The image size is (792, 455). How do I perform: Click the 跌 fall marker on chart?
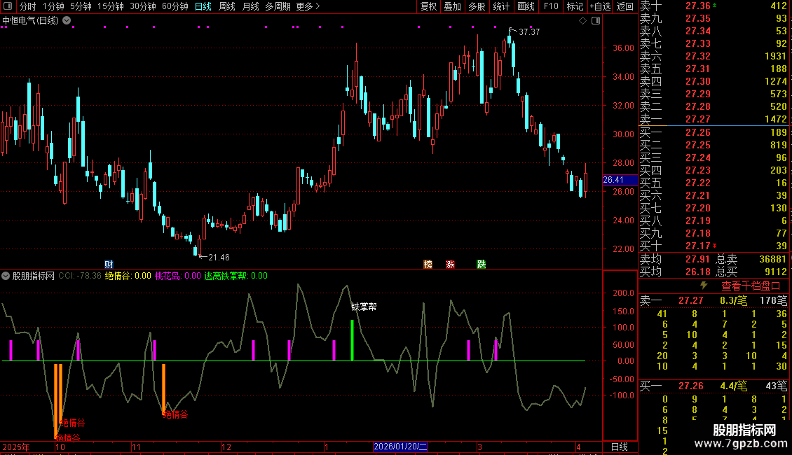pyautogui.click(x=482, y=265)
